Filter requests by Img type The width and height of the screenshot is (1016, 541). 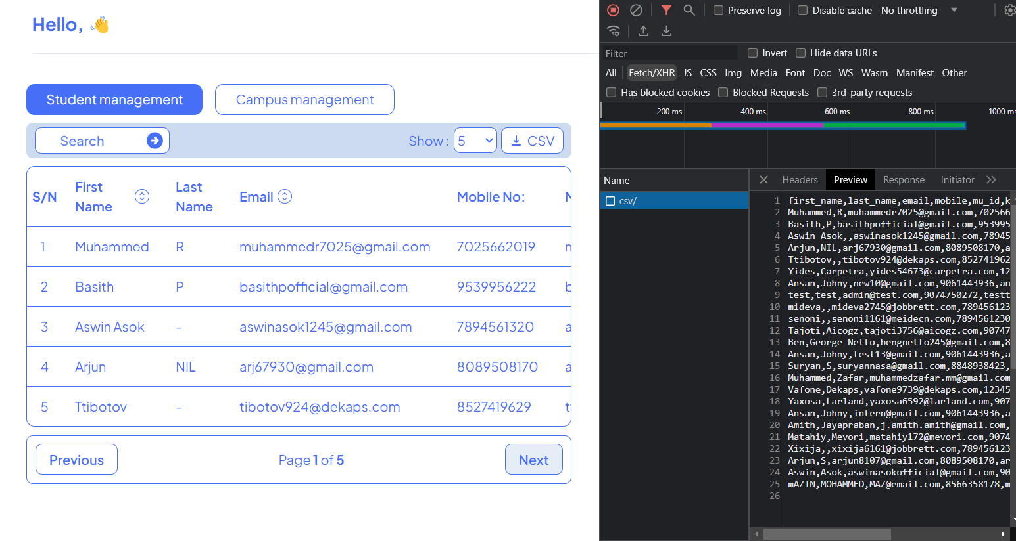click(x=733, y=73)
